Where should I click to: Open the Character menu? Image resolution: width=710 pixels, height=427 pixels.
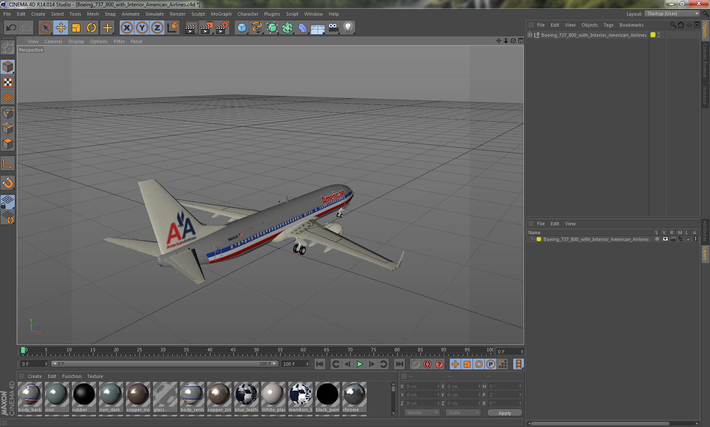click(248, 14)
